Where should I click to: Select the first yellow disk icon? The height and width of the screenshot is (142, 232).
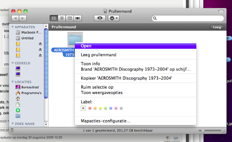pos(18,44)
